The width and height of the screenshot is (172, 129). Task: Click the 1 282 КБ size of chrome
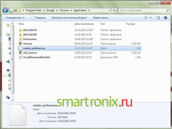136,44
